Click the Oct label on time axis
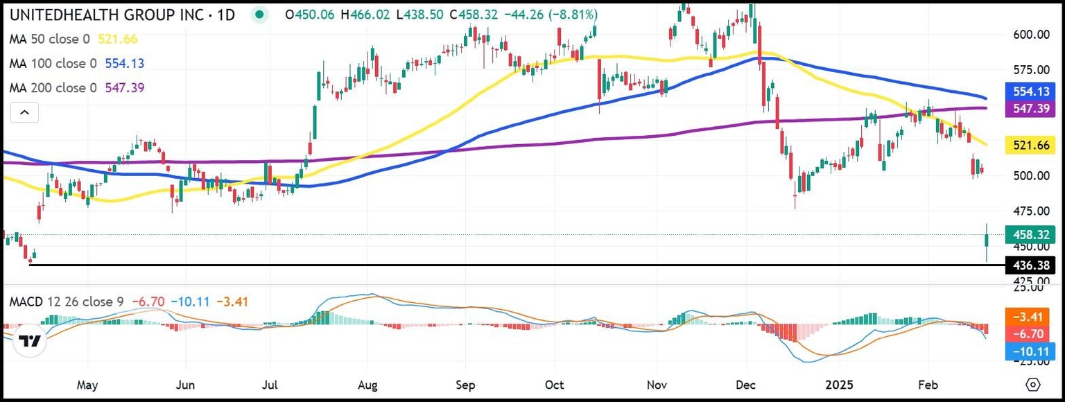Viewport: 1065px width, 402px height. click(555, 384)
